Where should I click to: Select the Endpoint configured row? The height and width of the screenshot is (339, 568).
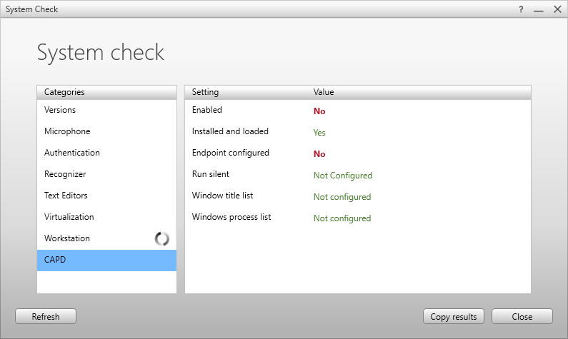tap(231, 153)
